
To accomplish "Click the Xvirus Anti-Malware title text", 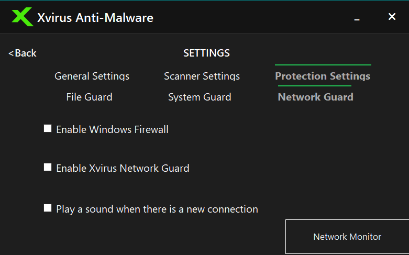I will pos(95,17).
